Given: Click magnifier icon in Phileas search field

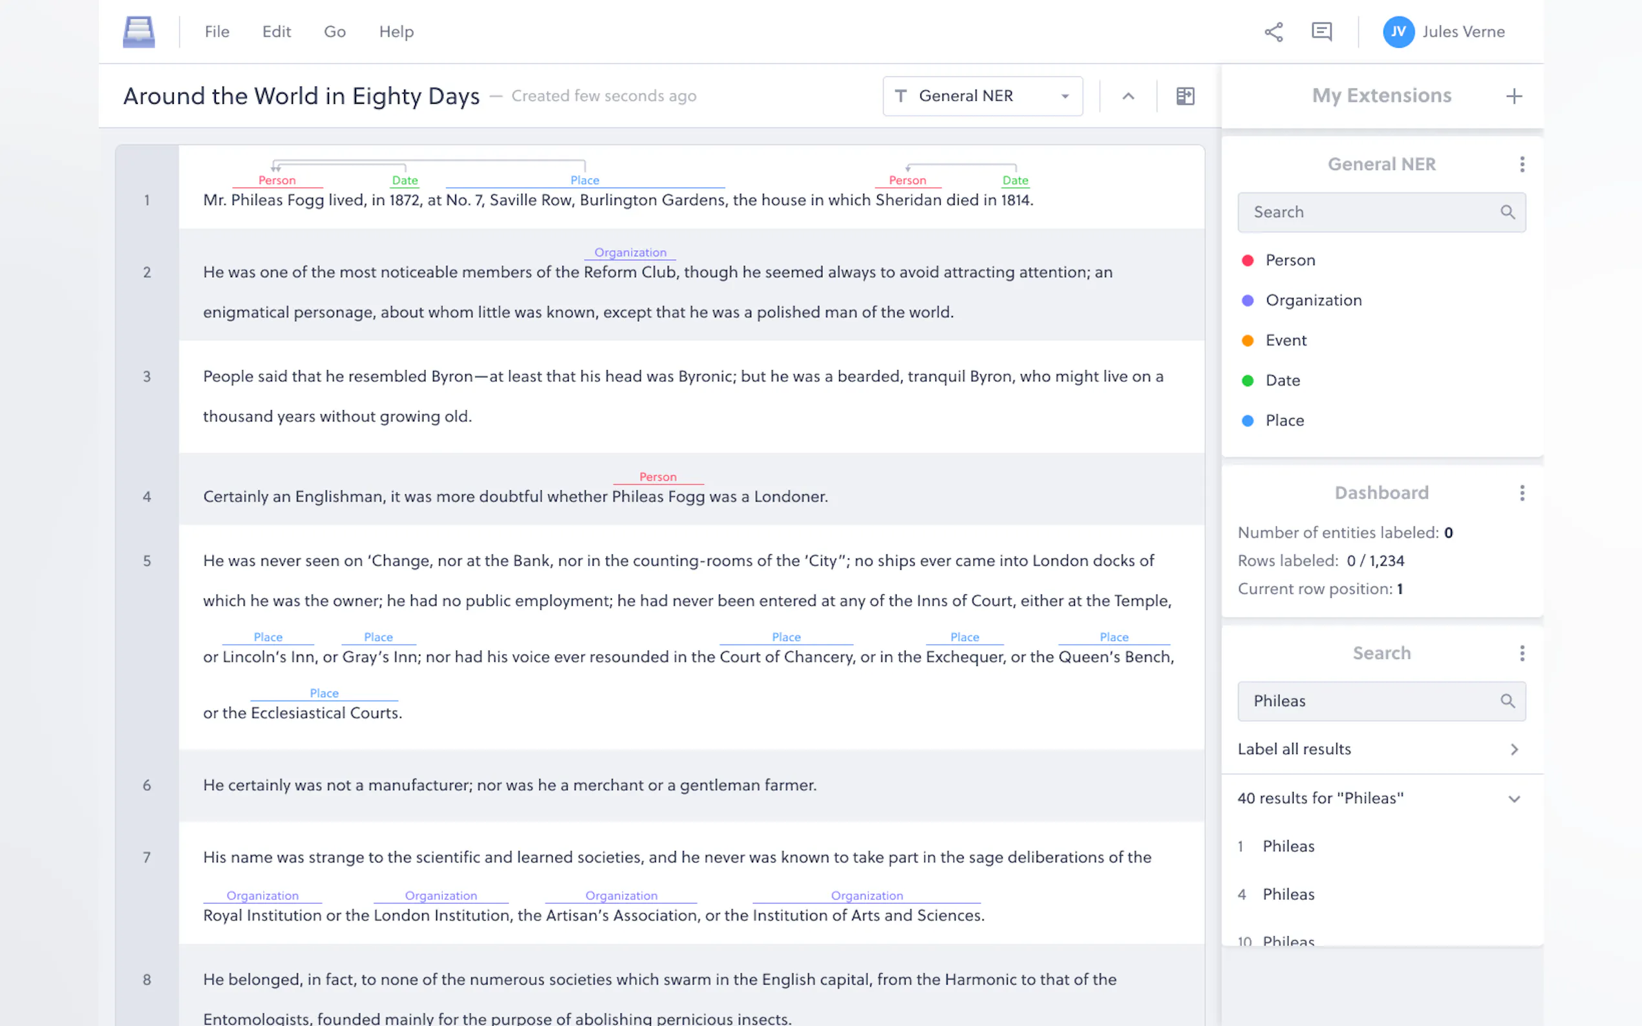Looking at the screenshot, I should click(x=1507, y=701).
